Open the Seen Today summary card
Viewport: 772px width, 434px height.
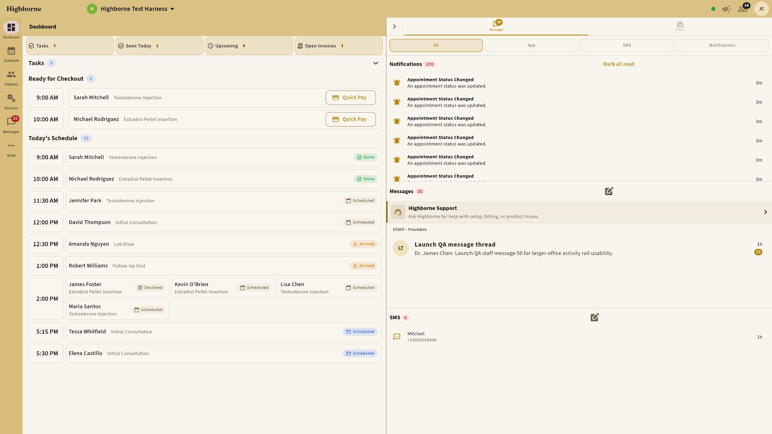click(160, 46)
